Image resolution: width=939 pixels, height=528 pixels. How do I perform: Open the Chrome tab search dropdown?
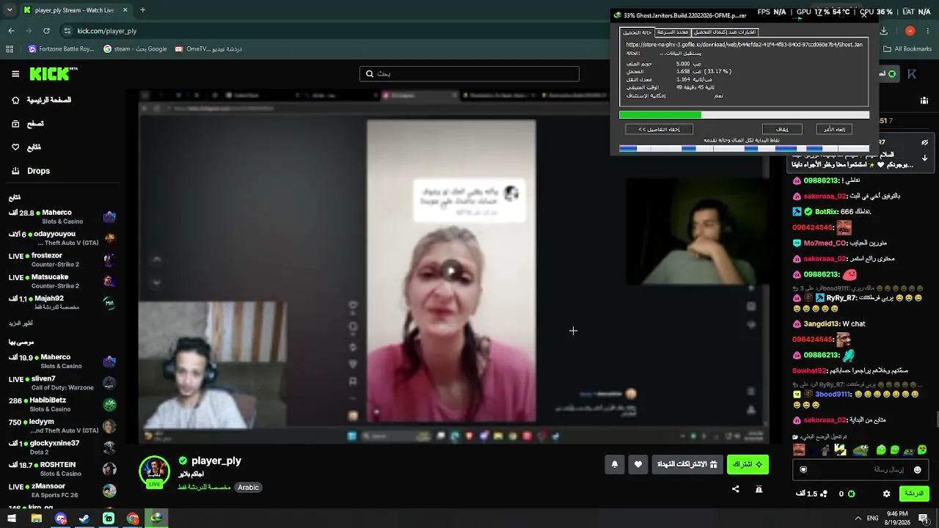(x=10, y=10)
